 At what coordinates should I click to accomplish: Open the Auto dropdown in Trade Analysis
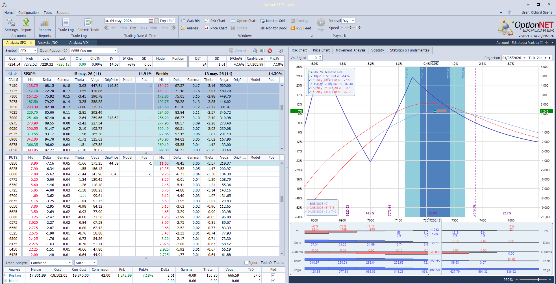[94, 263]
